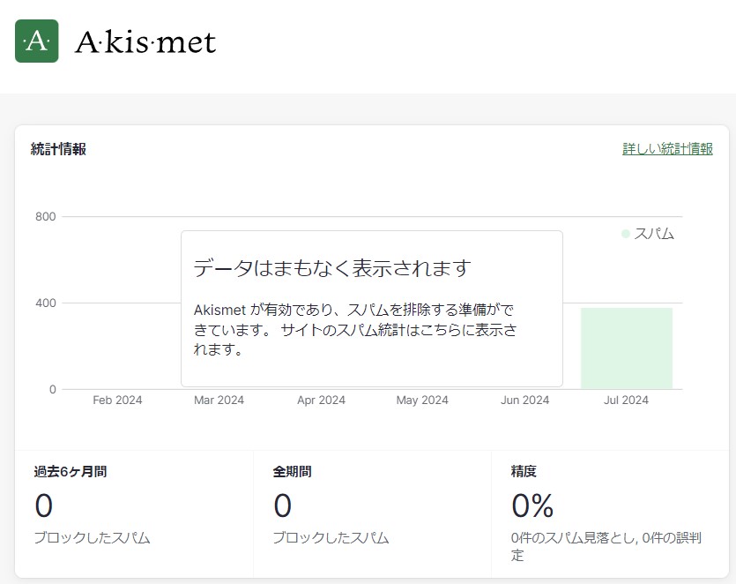This screenshot has width=736, height=584.
Task: Click the スパム legend label
Action: coord(654,234)
